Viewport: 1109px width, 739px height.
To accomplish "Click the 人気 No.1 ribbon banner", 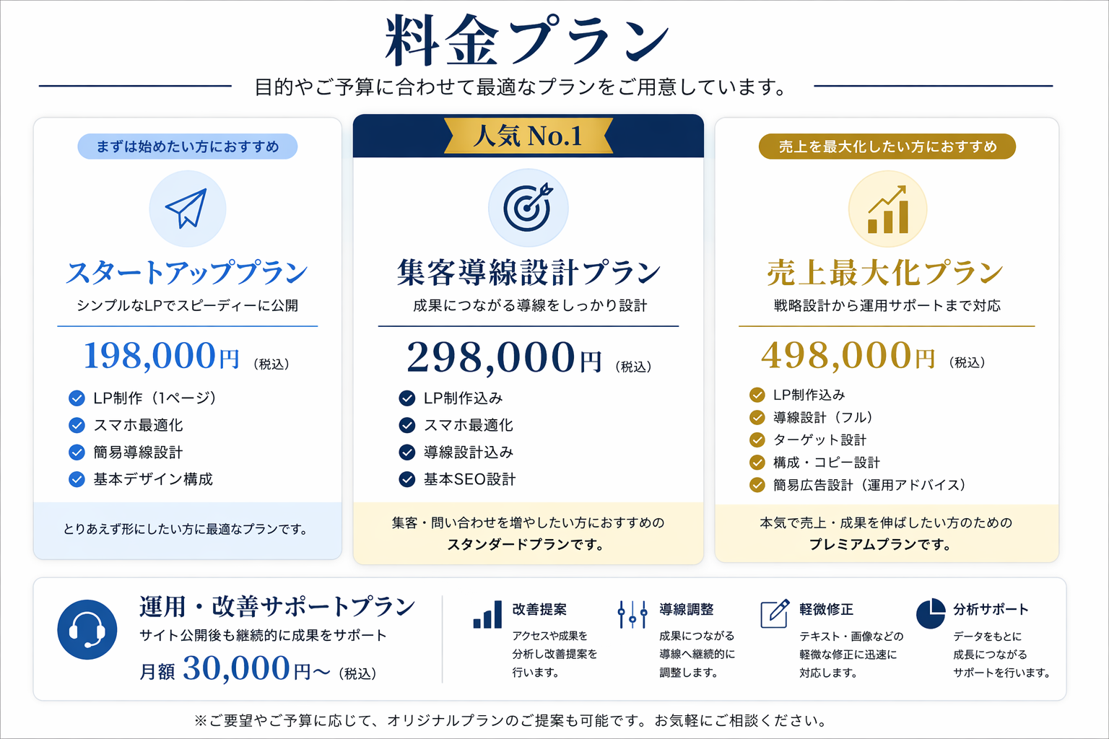I will tap(528, 136).
